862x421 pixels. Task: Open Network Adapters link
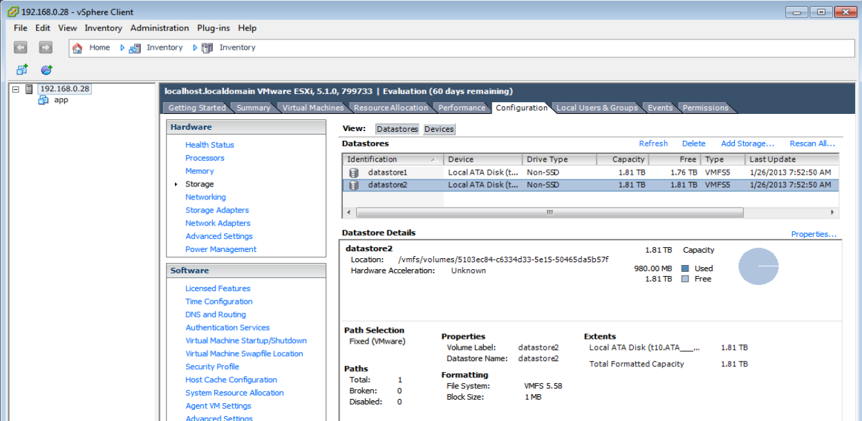point(218,224)
